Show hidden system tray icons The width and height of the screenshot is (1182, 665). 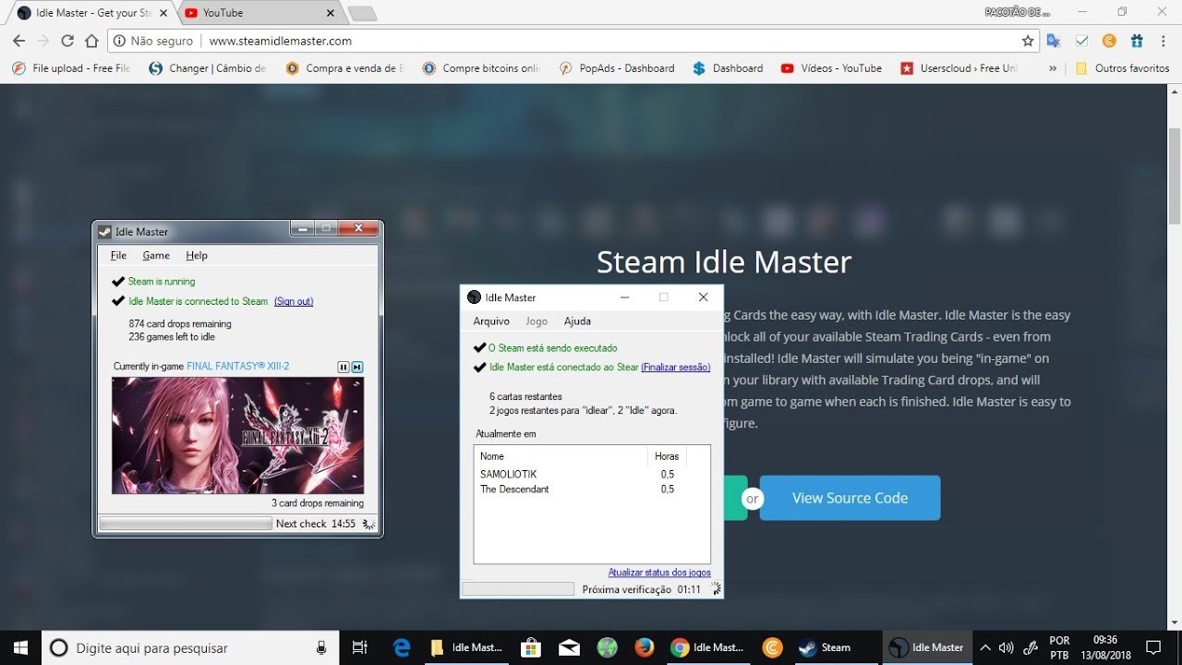[x=985, y=647]
